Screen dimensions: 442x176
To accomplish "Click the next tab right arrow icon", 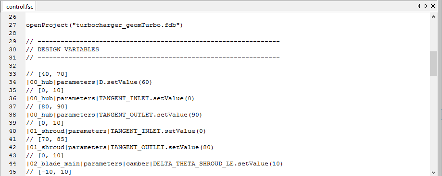I will (x=426, y=6).
